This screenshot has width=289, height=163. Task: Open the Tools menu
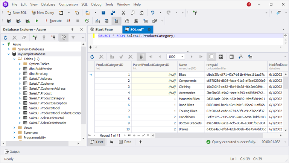(109, 5)
